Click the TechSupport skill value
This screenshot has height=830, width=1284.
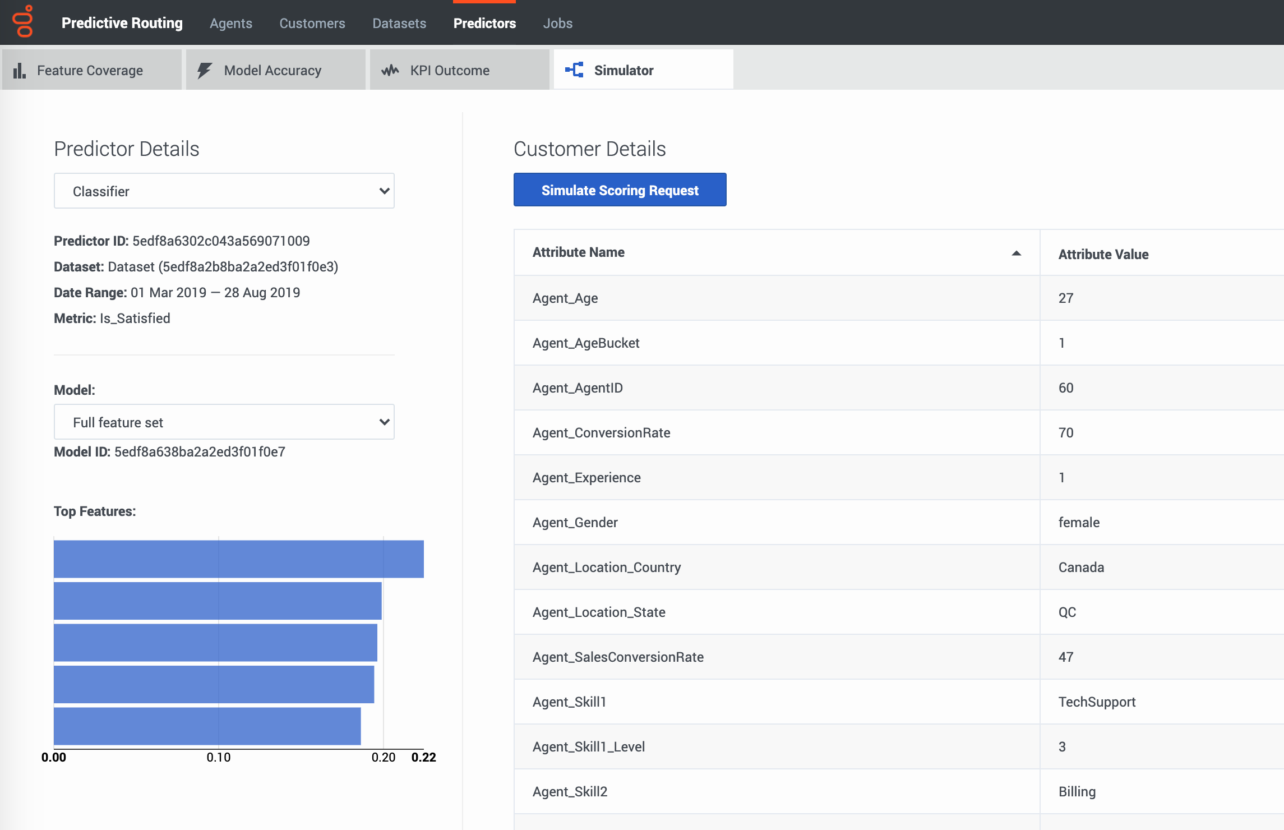[1097, 702]
